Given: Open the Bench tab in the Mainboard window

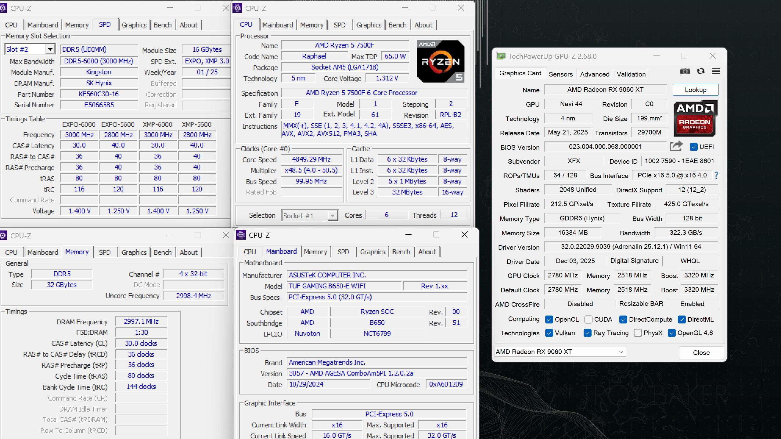Looking at the screenshot, I should point(401,252).
